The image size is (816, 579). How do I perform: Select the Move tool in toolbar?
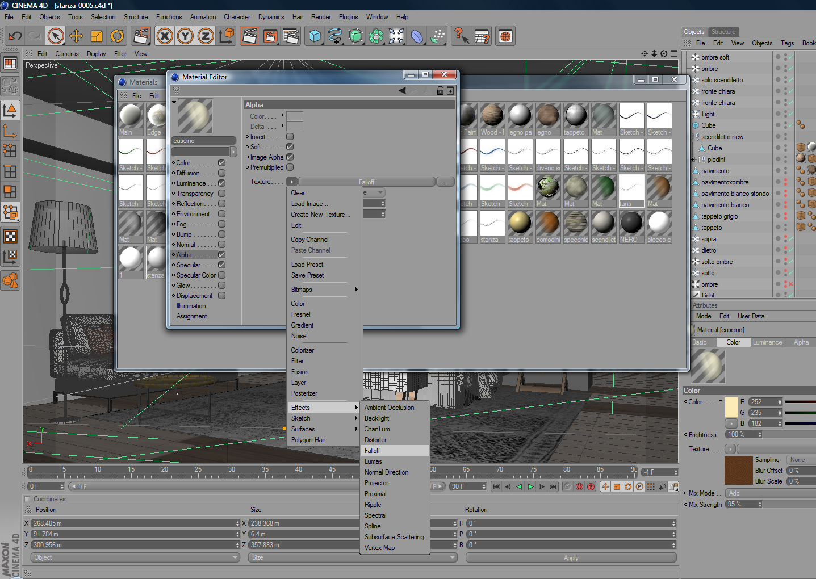tap(76, 36)
